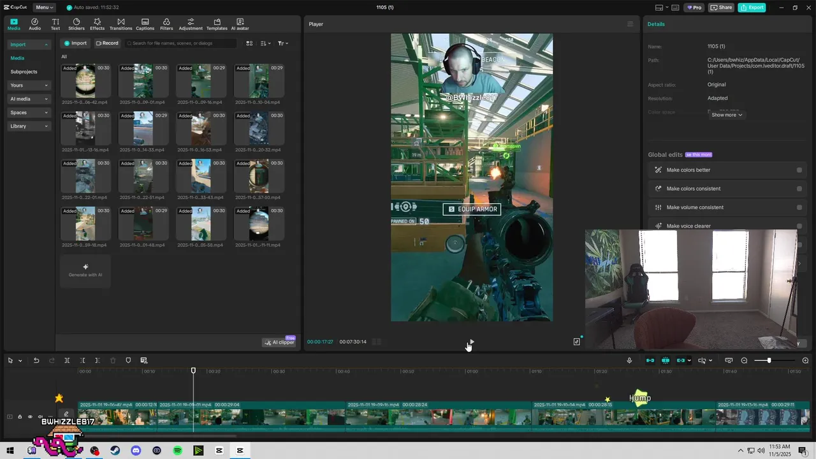
Task: Open the CapCut Menu dropdown
Action: [x=44, y=8]
